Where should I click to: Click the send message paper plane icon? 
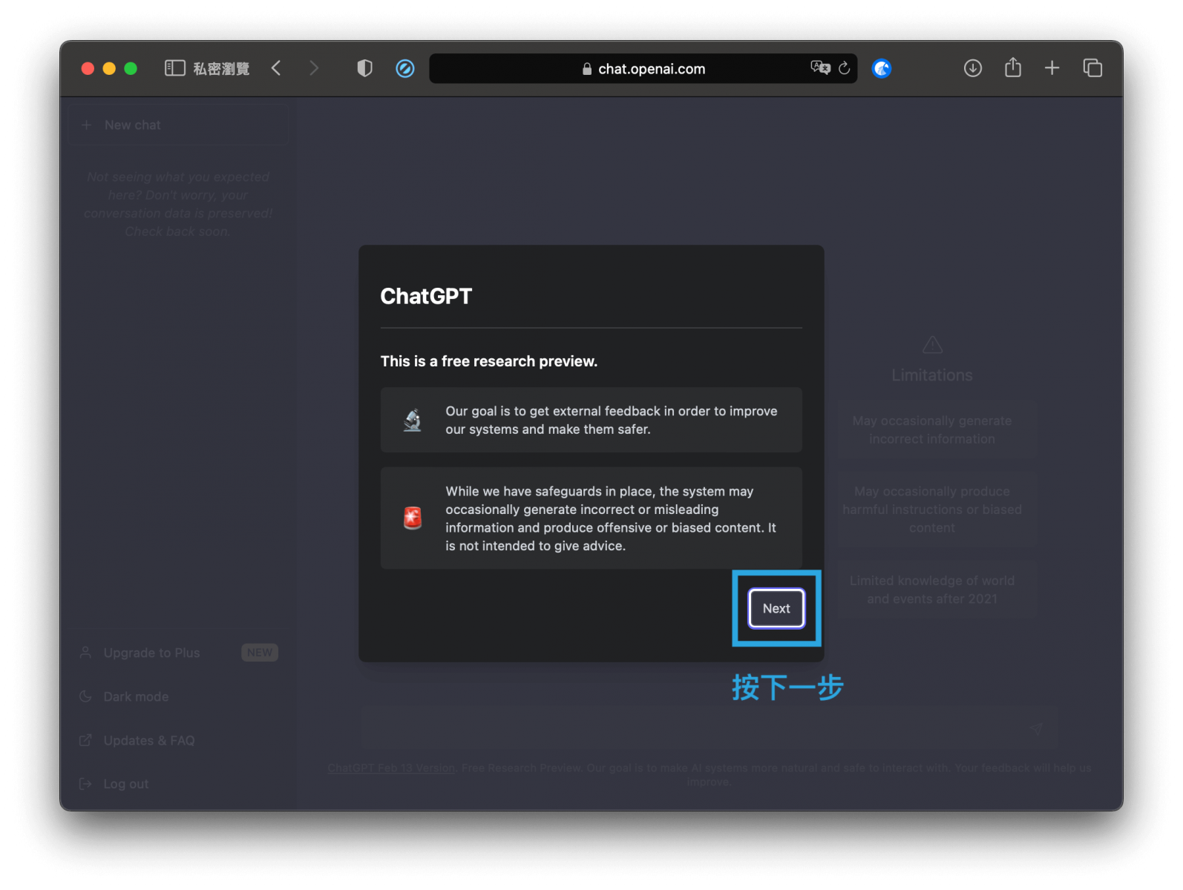1037,728
